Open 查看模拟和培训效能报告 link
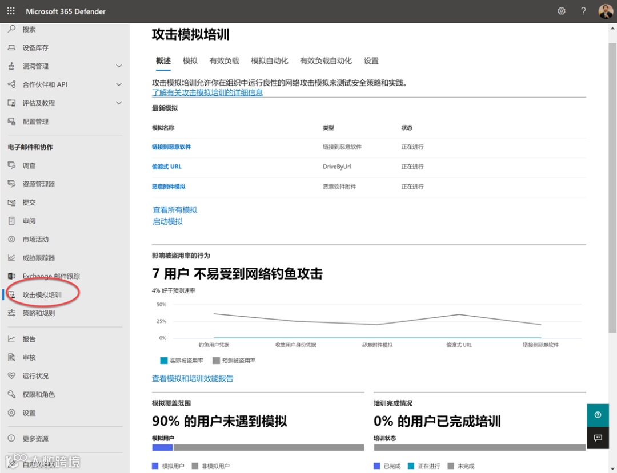Viewport: 617px width, 473px height. pos(193,378)
